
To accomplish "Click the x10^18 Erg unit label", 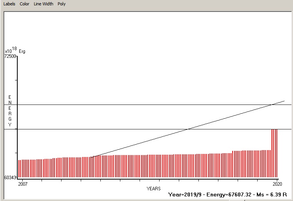I will tap(15, 51).
